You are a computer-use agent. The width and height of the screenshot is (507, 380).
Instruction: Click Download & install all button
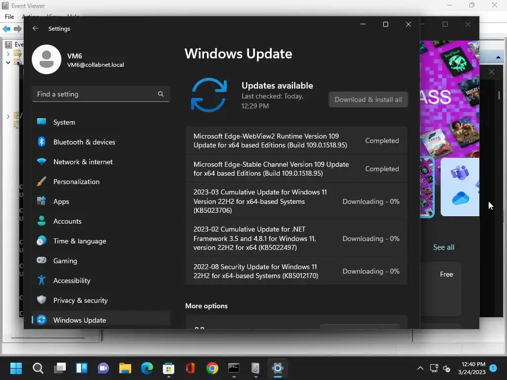coord(368,99)
